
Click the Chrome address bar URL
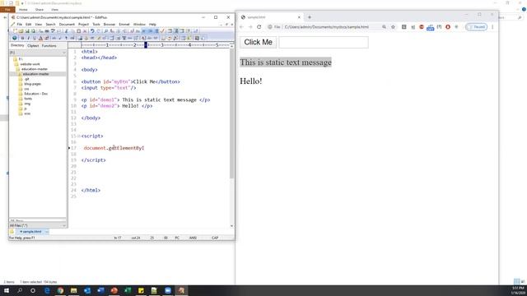click(x=326, y=27)
